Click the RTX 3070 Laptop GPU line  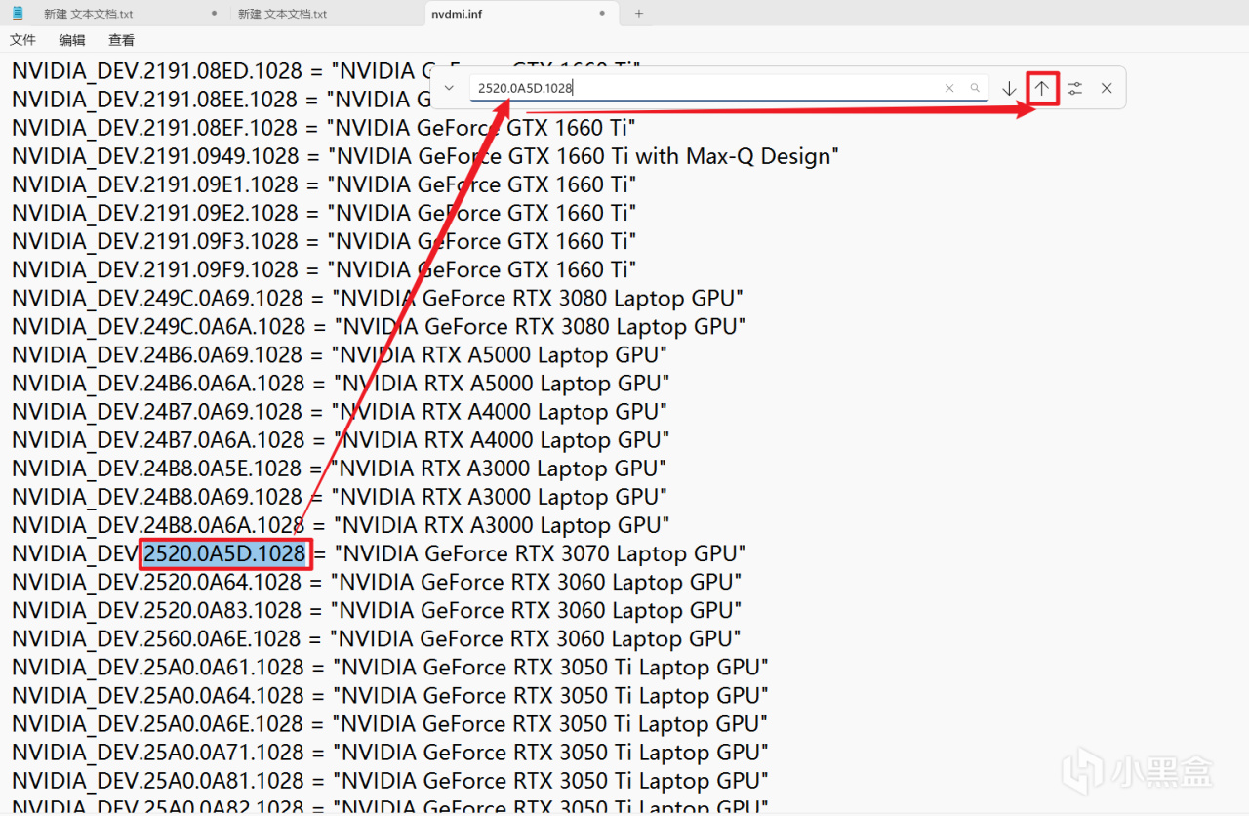(379, 553)
